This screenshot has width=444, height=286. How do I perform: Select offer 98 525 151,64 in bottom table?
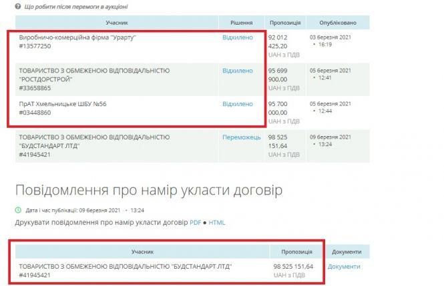pos(293,267)
